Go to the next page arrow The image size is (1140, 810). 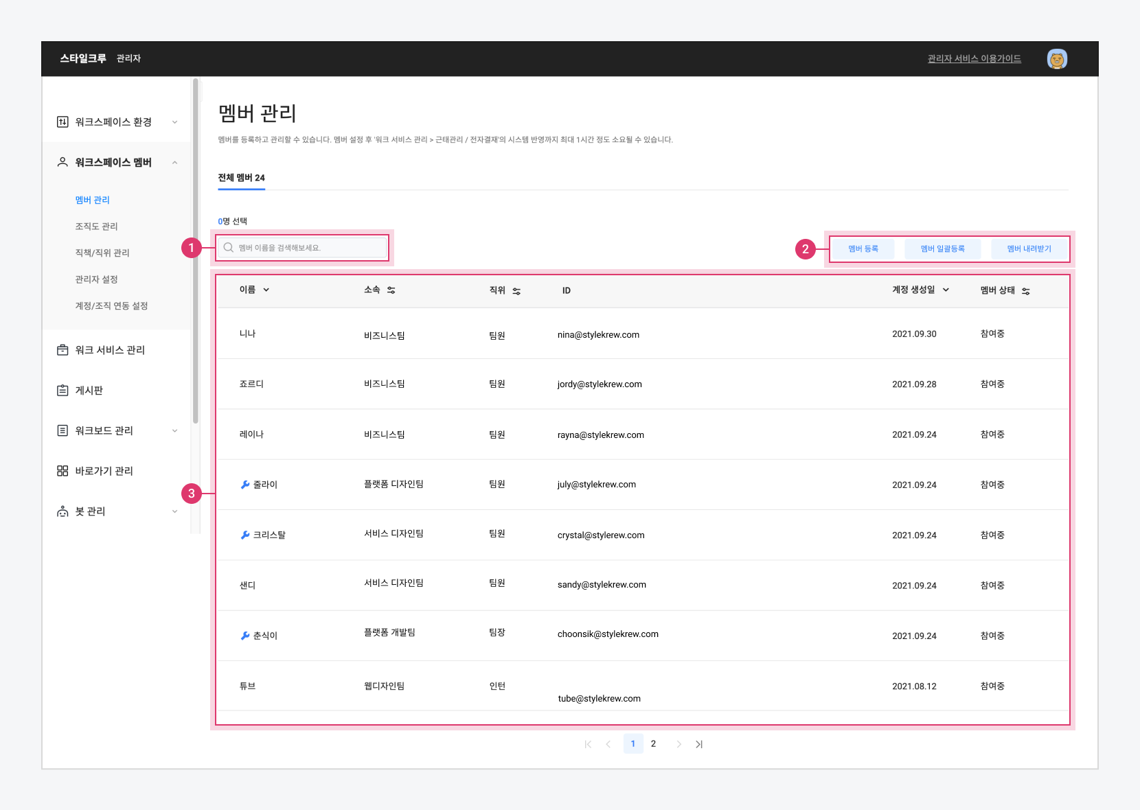[x=679, y=744]
